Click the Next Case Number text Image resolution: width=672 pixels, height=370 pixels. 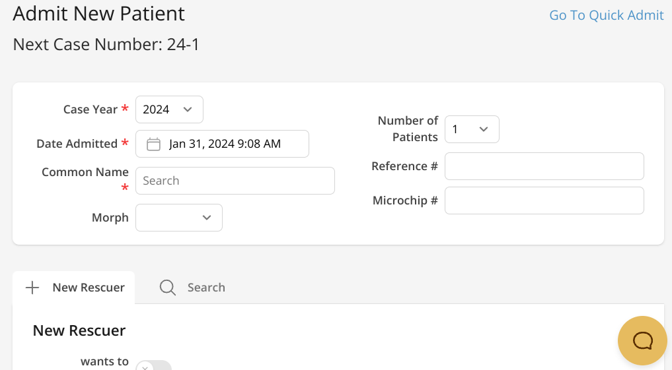click(x=106, y=45)
